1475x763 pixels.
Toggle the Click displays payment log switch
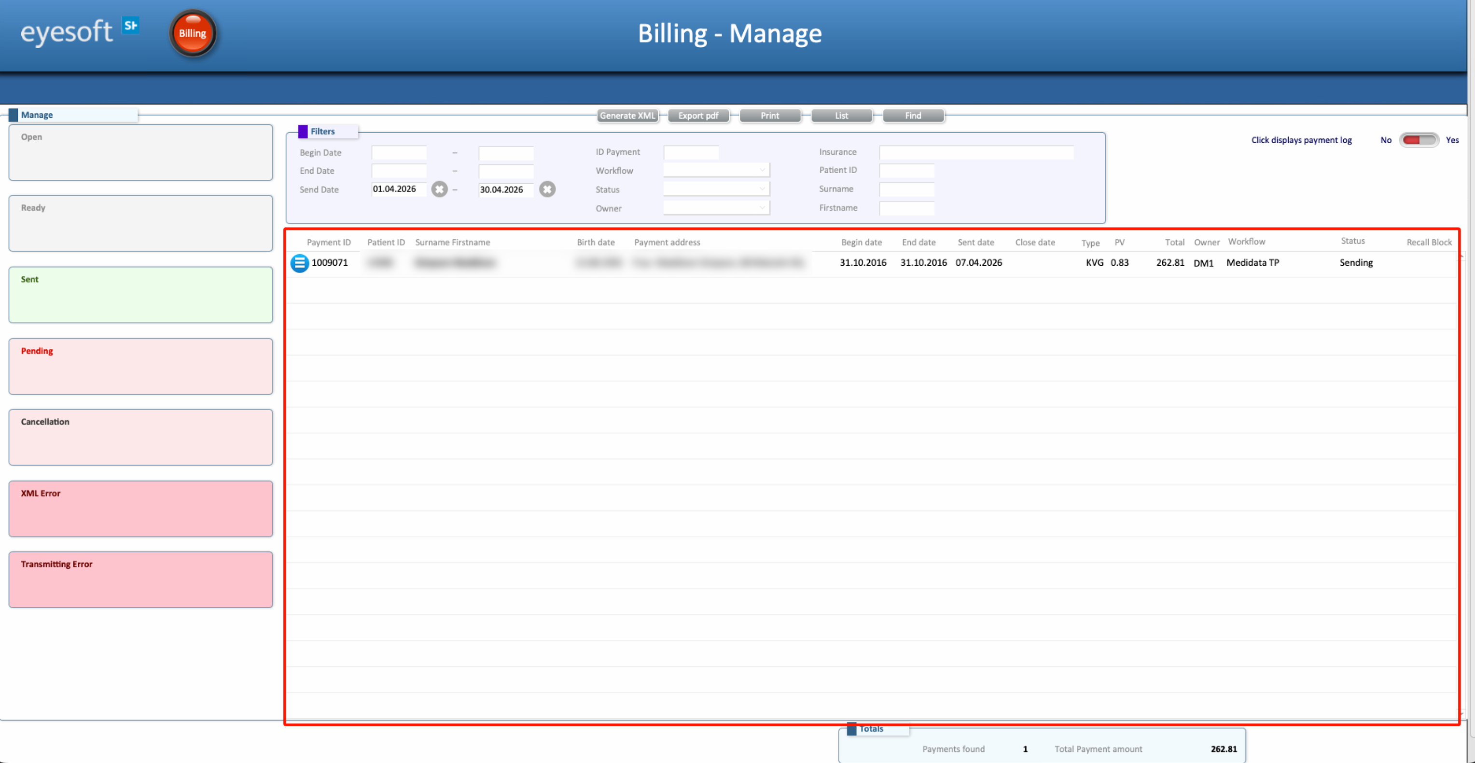[1419, 140]
